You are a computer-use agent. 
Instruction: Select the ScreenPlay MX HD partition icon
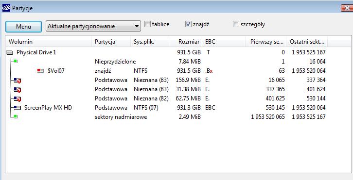tap(18, 108)
